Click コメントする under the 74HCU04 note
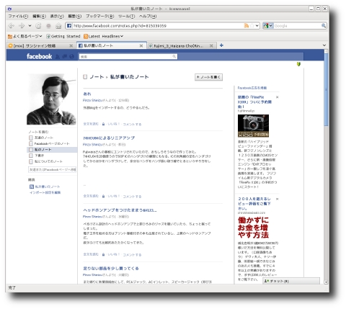The width and height of the screenshot is (346, 309). pyautogui.click(x=132, y=197)
